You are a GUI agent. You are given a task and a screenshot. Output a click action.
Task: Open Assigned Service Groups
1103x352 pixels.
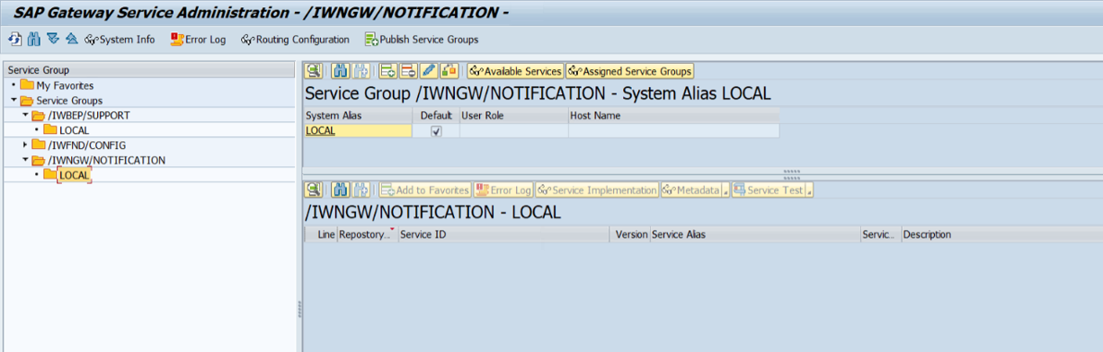pyautogui.click(x=629, y=71)
